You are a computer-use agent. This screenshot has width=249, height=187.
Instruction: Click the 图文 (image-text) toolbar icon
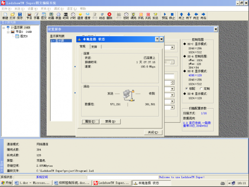(44, 16)
